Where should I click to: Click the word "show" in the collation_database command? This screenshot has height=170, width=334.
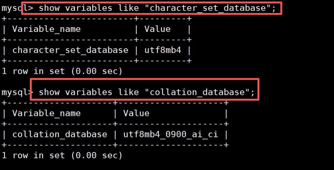[x=49, y=92]
